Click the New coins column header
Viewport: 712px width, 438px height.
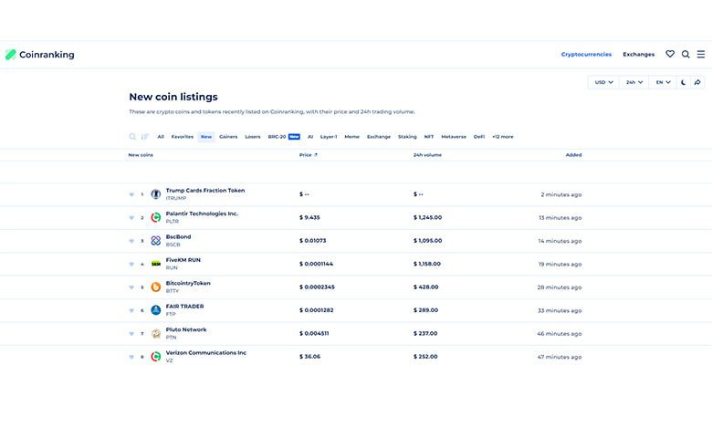141,155
